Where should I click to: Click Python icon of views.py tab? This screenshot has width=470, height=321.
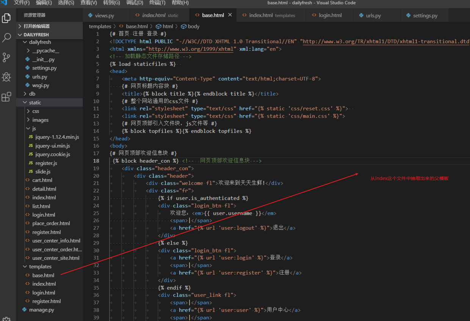click(90, 16)
